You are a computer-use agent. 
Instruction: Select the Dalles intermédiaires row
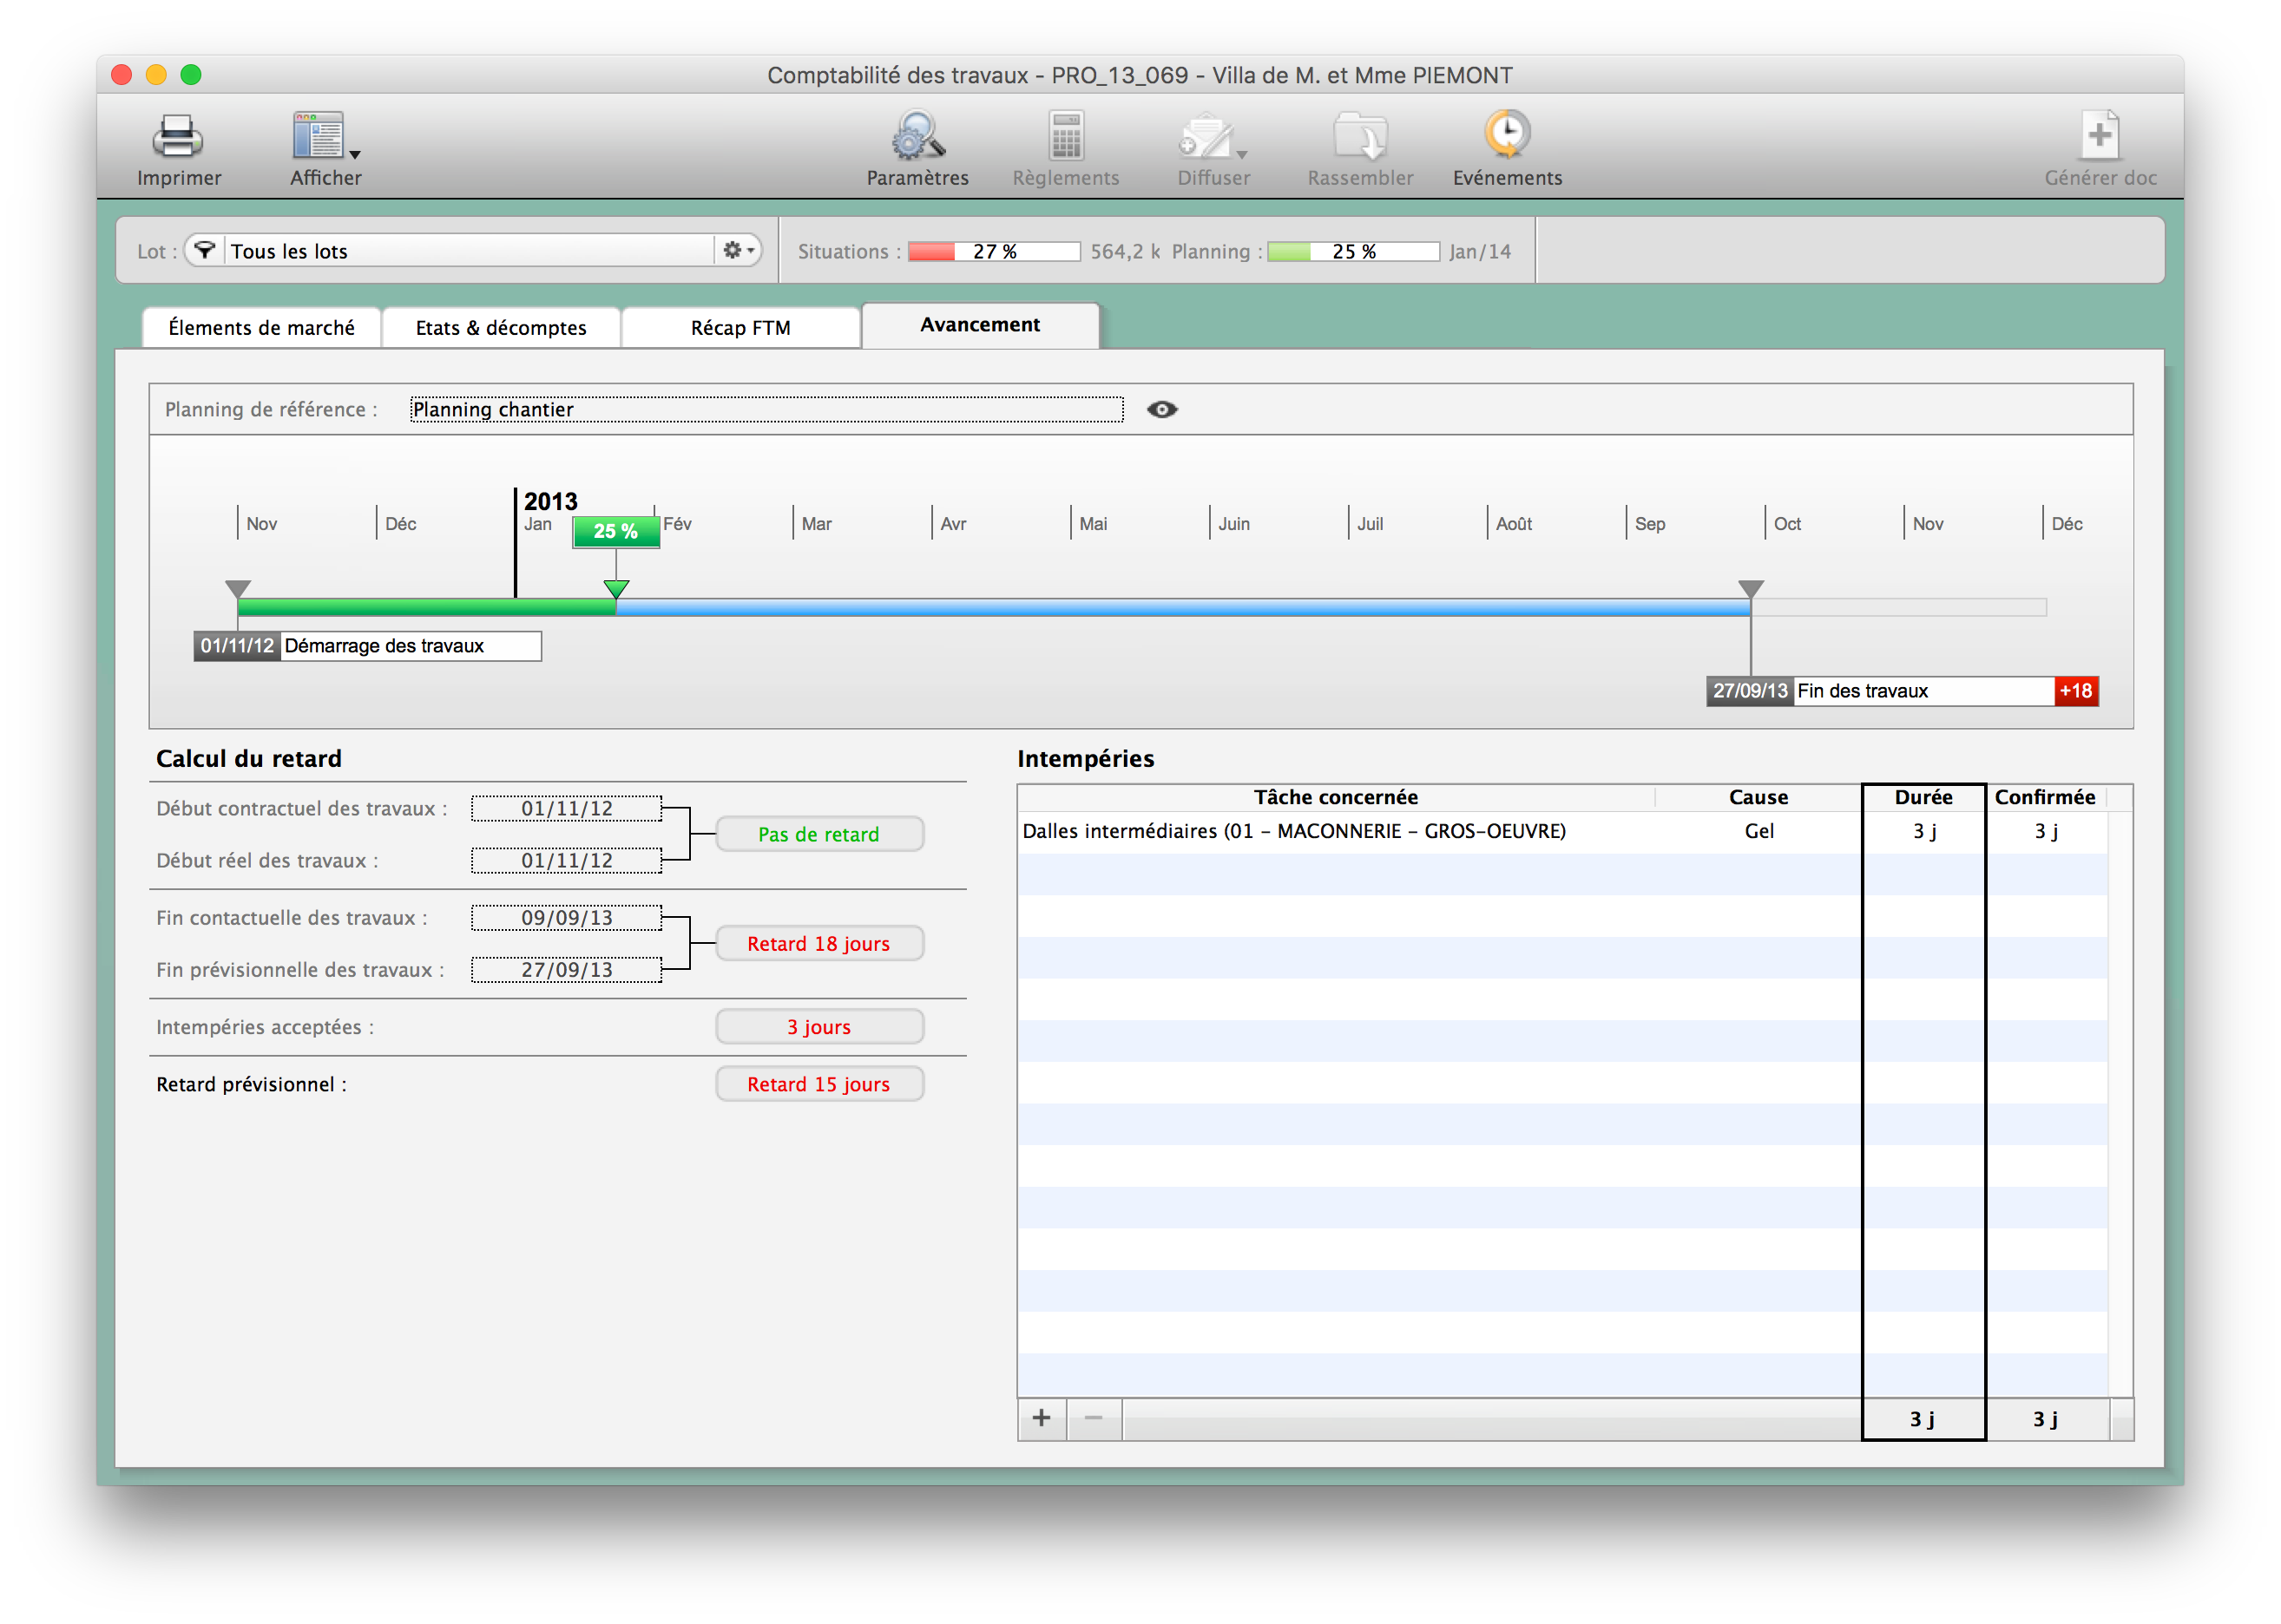coord(1562,831)
